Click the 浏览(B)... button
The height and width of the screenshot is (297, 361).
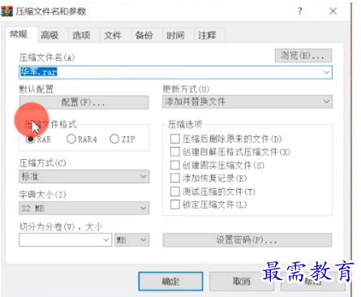click(303, 56)
